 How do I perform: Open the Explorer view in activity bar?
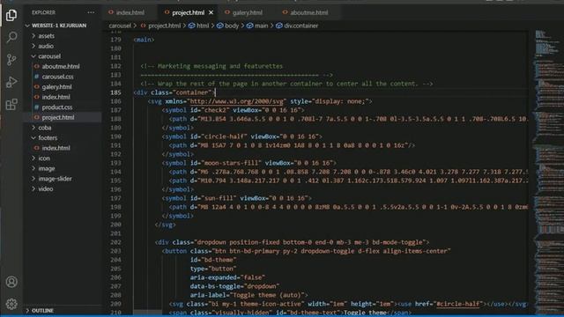(x=11, y=15)
